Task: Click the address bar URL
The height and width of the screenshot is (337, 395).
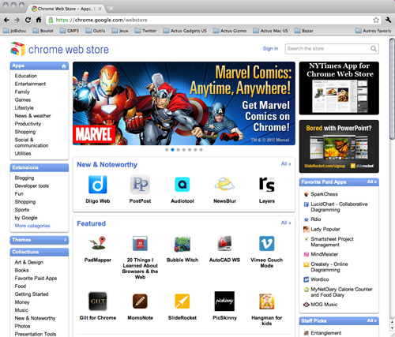Action: coord(102,20)
